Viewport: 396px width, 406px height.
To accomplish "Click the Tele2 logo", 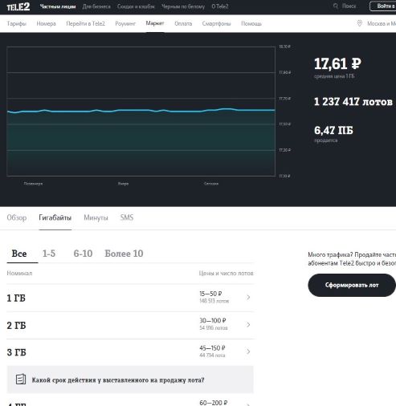I will point(18,6).
